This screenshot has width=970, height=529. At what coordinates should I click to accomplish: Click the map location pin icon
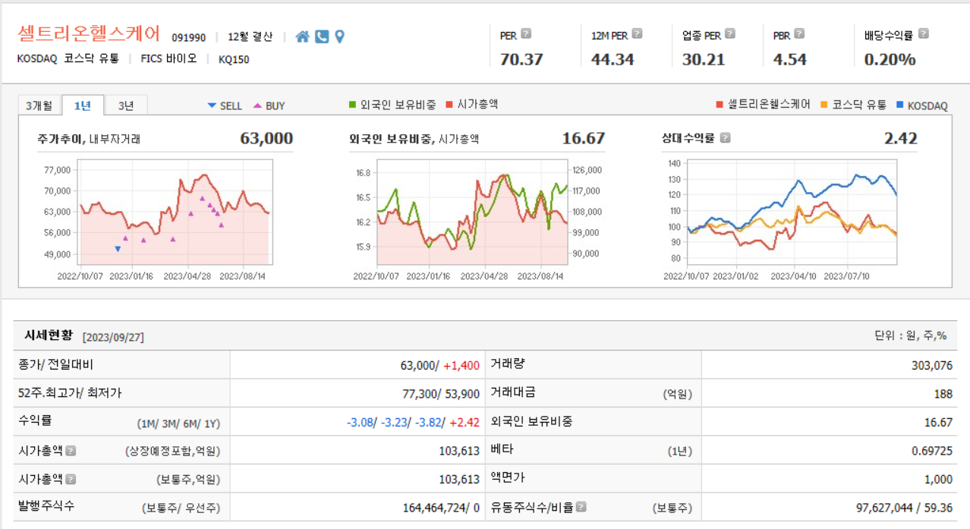pyautogui.click(x=339, y=35)
